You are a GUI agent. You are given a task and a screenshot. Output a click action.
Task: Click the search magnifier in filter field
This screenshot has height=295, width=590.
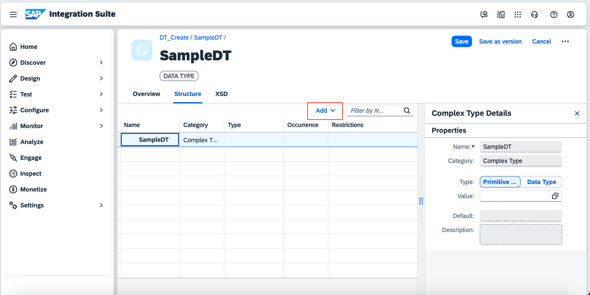pyautogui.click(x=407, y=111)
